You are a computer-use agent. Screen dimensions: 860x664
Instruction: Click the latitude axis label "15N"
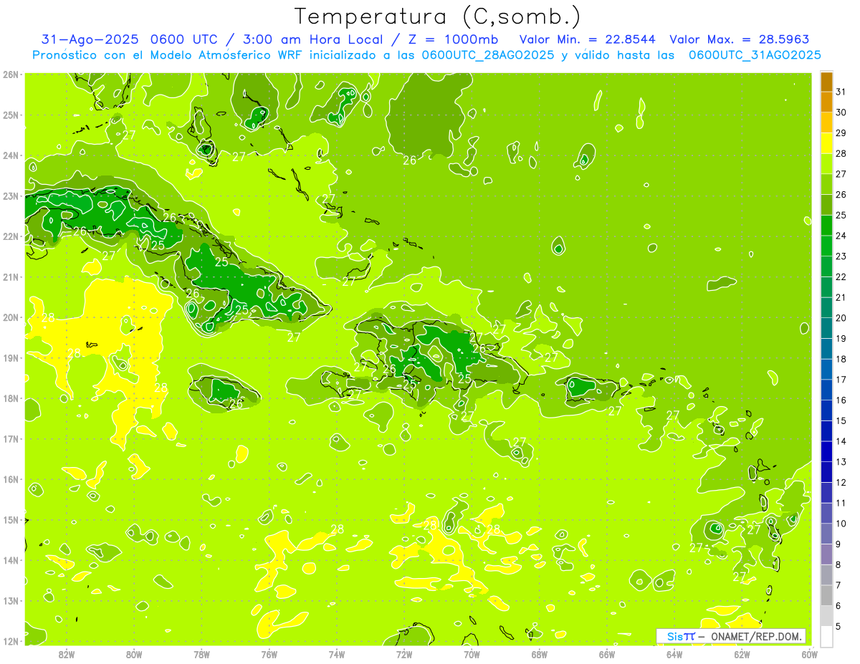(x=11, y=520)
